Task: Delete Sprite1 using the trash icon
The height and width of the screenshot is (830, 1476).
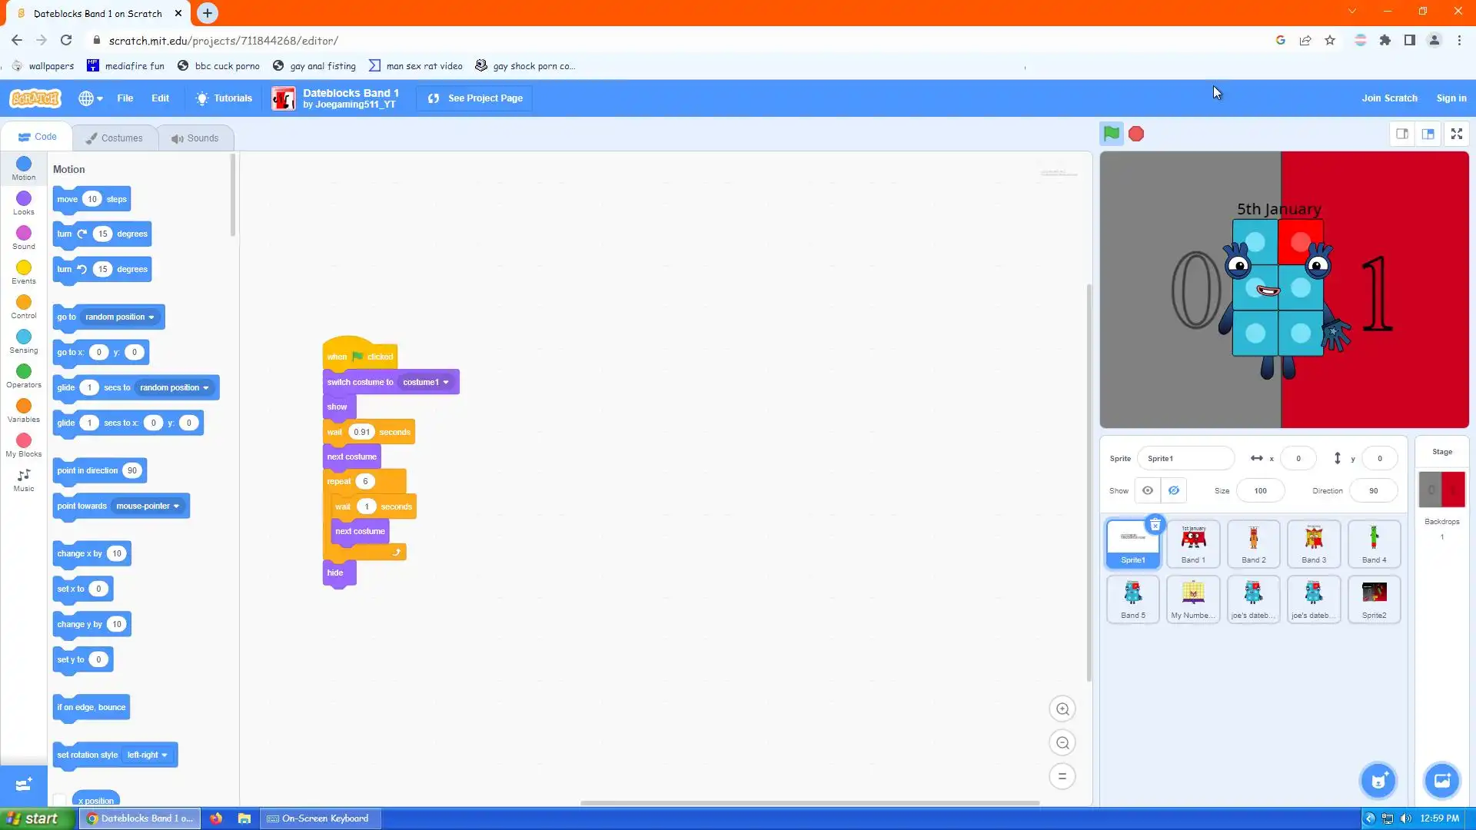Action: pos(1155,525)
